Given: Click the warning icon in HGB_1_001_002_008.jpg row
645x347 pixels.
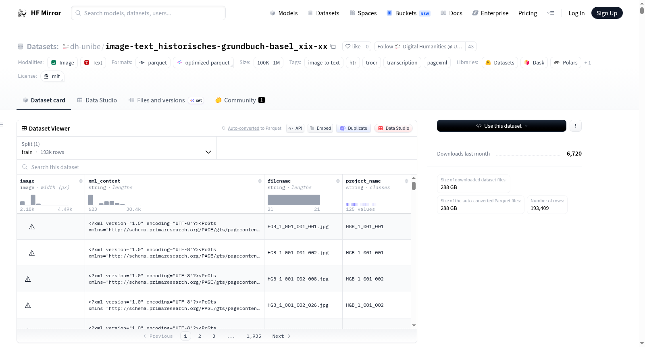Looking at the screenshot, I should [x=28, y=279].
